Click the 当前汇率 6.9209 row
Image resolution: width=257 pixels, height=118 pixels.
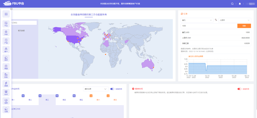(216, 43)
